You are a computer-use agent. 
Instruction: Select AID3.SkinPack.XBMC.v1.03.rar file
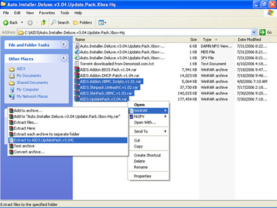[106, 93]
